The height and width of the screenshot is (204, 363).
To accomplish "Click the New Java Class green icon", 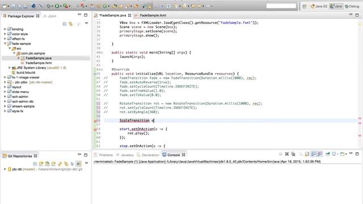I will 105,6.
